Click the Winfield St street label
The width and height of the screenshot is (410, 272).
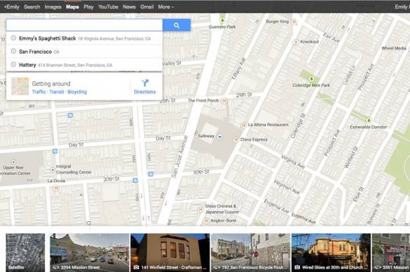(x=351, y=157)
